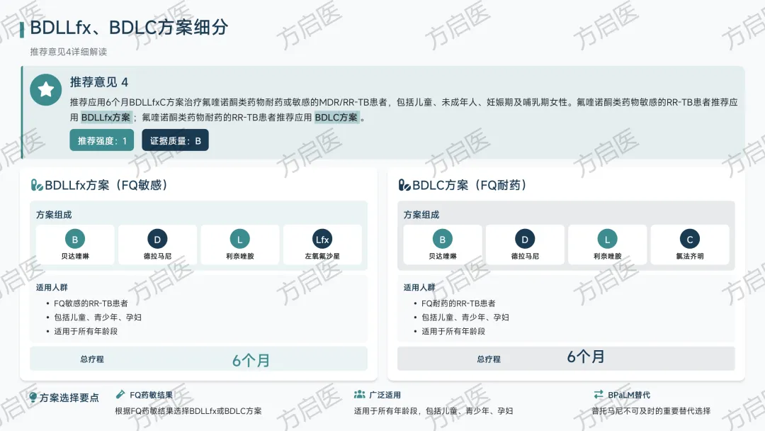
Task: Click the swap arrows icon beside BPaLM替代
Action: coord(599,394)
